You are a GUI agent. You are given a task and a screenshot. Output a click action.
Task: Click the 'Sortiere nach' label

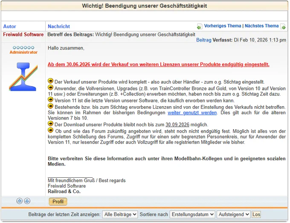[154, 214]
